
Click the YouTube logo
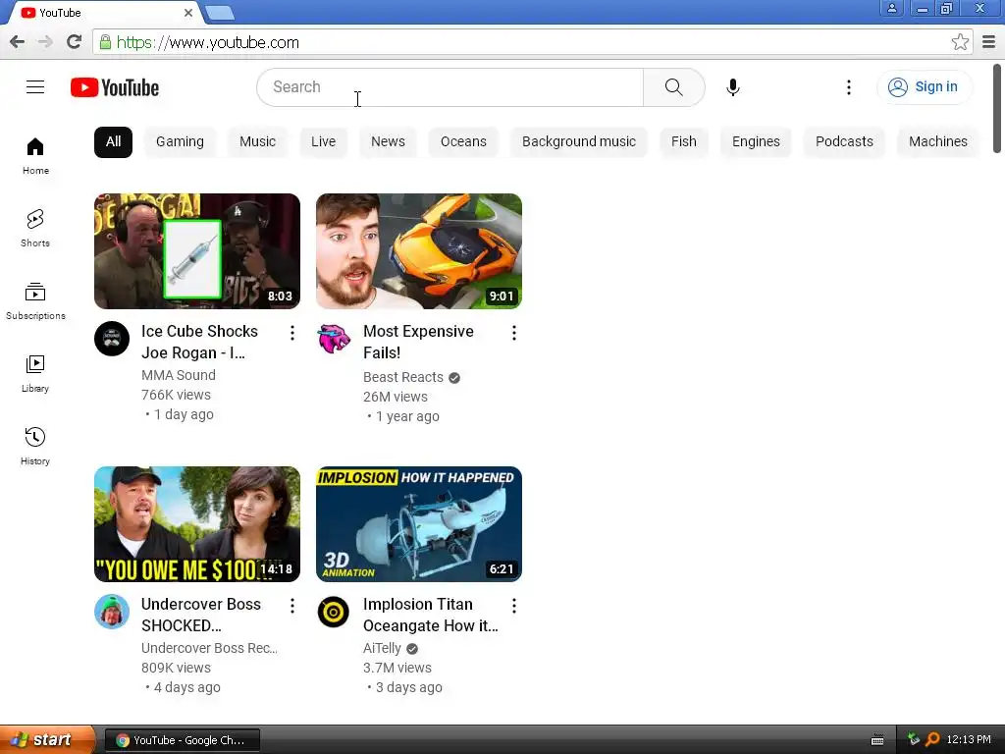pyautogui.click(x=115, y=87)
